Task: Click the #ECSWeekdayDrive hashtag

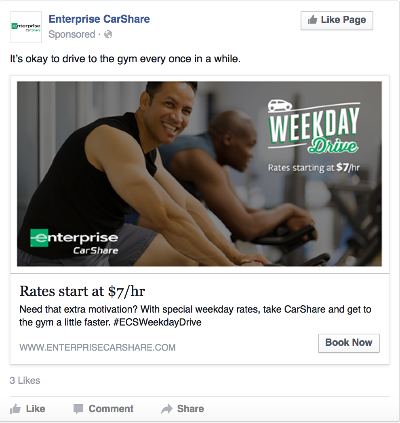Action: tap(158, 322)
